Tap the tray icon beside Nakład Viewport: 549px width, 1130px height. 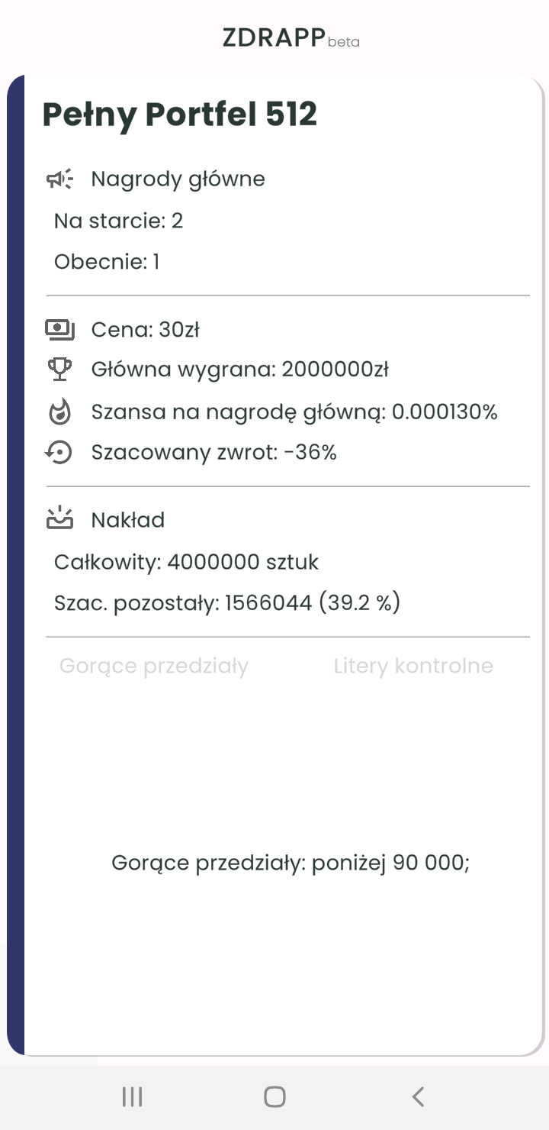(x=59, y=519)
